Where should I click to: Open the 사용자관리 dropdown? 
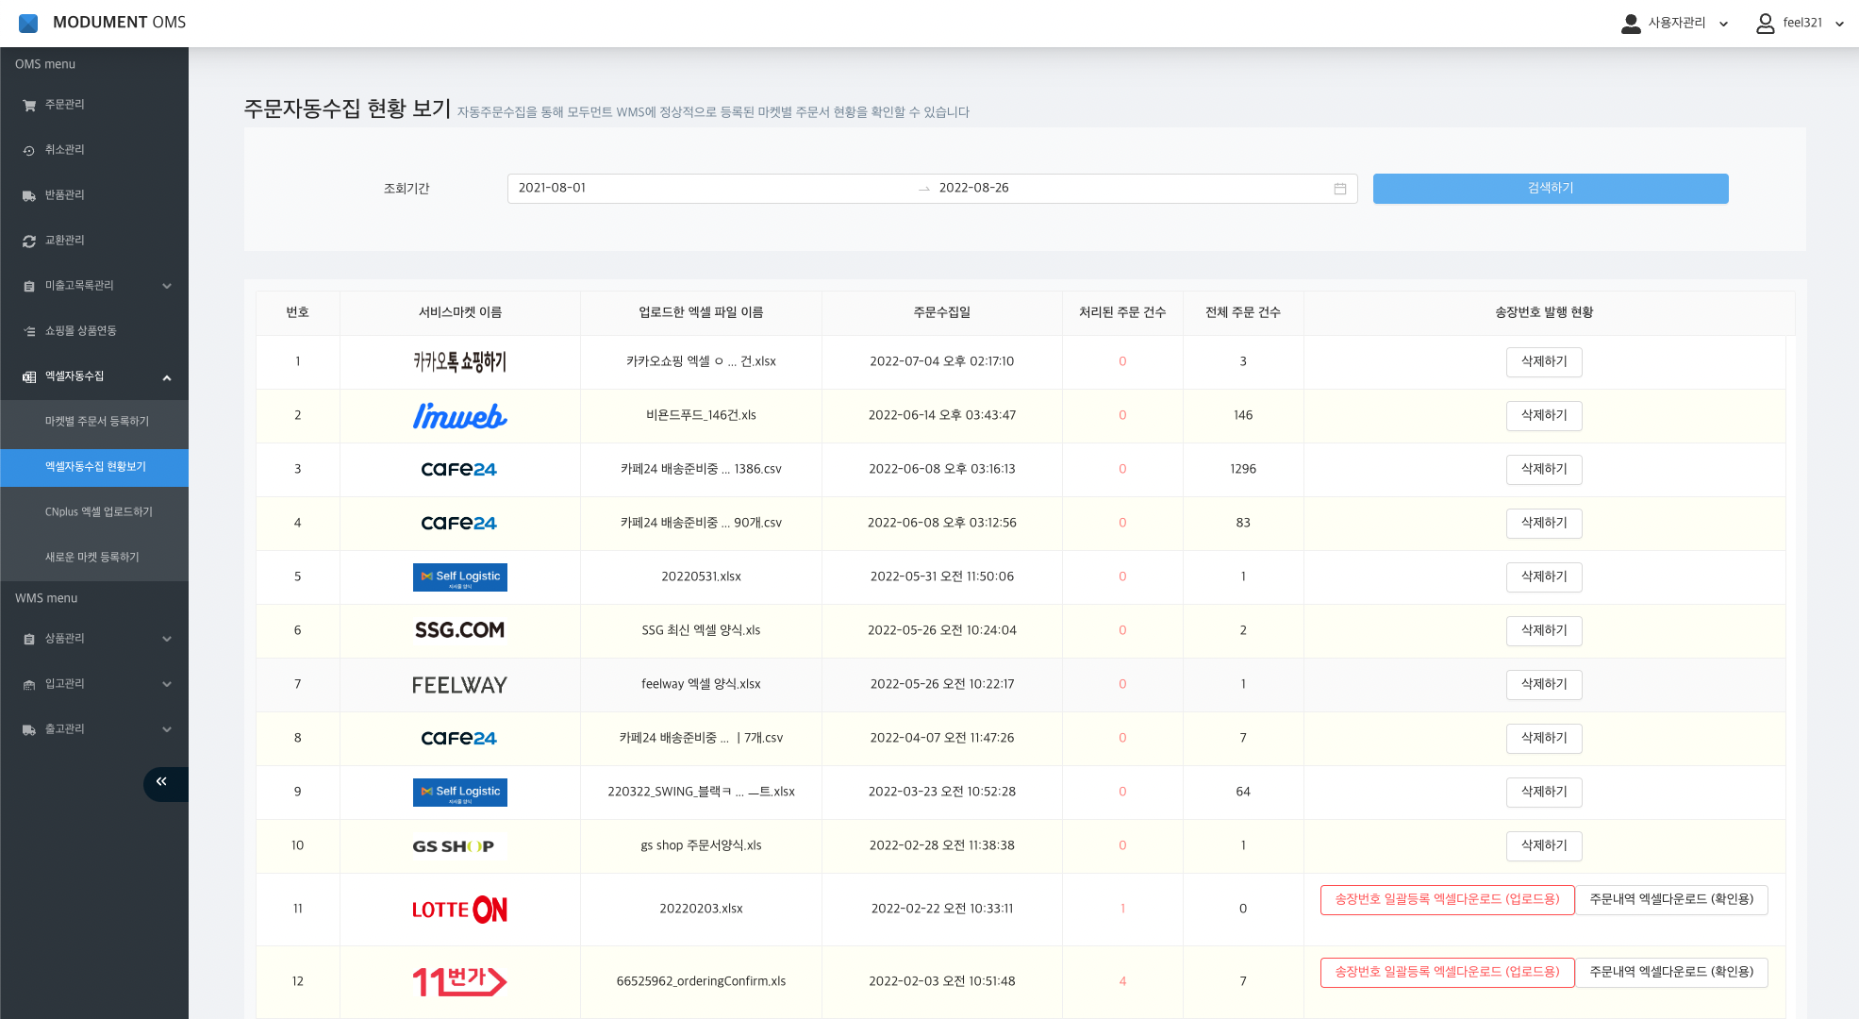tap(1675, 23)
